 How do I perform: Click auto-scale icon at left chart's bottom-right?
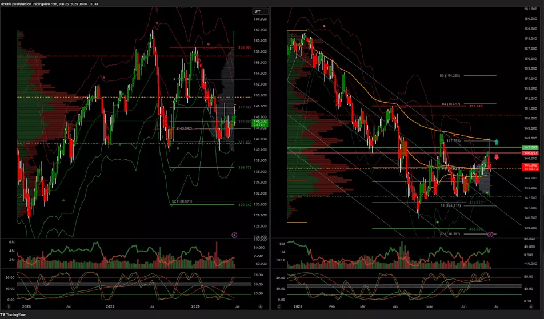pos(262,306)
